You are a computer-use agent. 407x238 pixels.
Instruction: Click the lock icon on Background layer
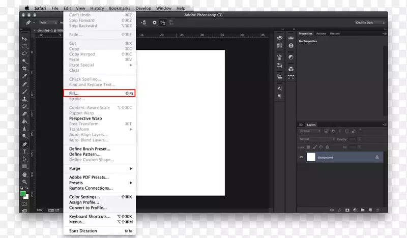(376, 157)
